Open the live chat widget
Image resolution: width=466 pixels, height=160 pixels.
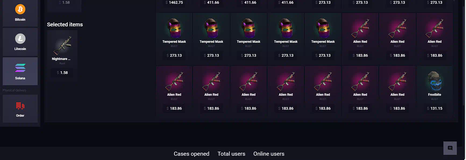point(450,148)
